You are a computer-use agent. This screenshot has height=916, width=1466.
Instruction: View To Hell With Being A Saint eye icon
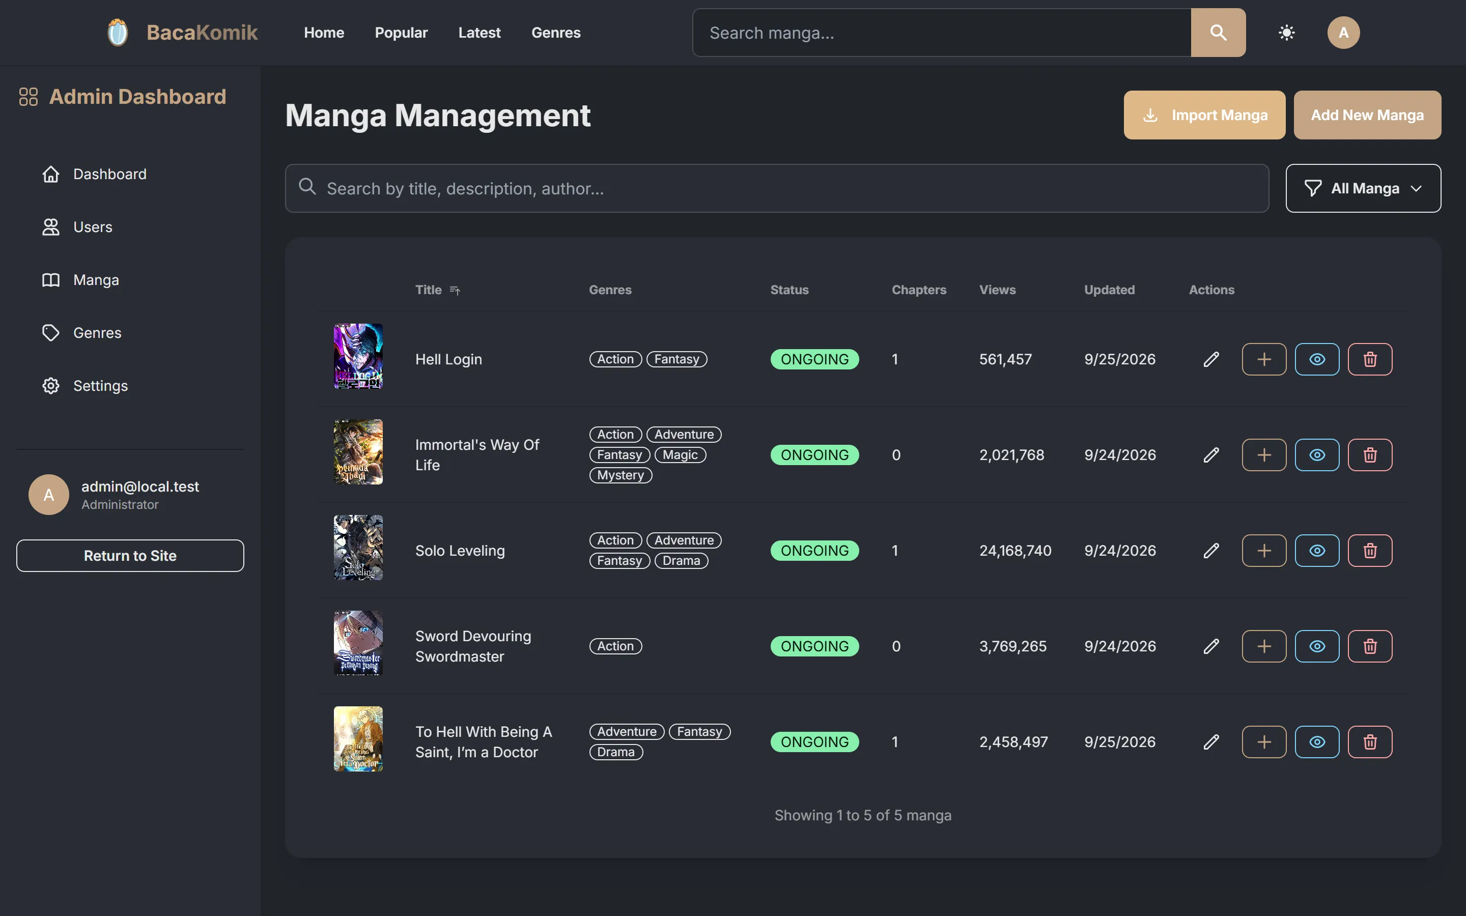click(x=1317, y=742)
